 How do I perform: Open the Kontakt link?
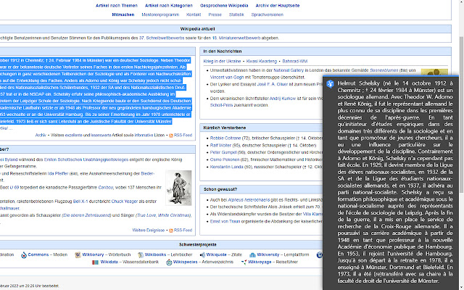click(194, 14)
